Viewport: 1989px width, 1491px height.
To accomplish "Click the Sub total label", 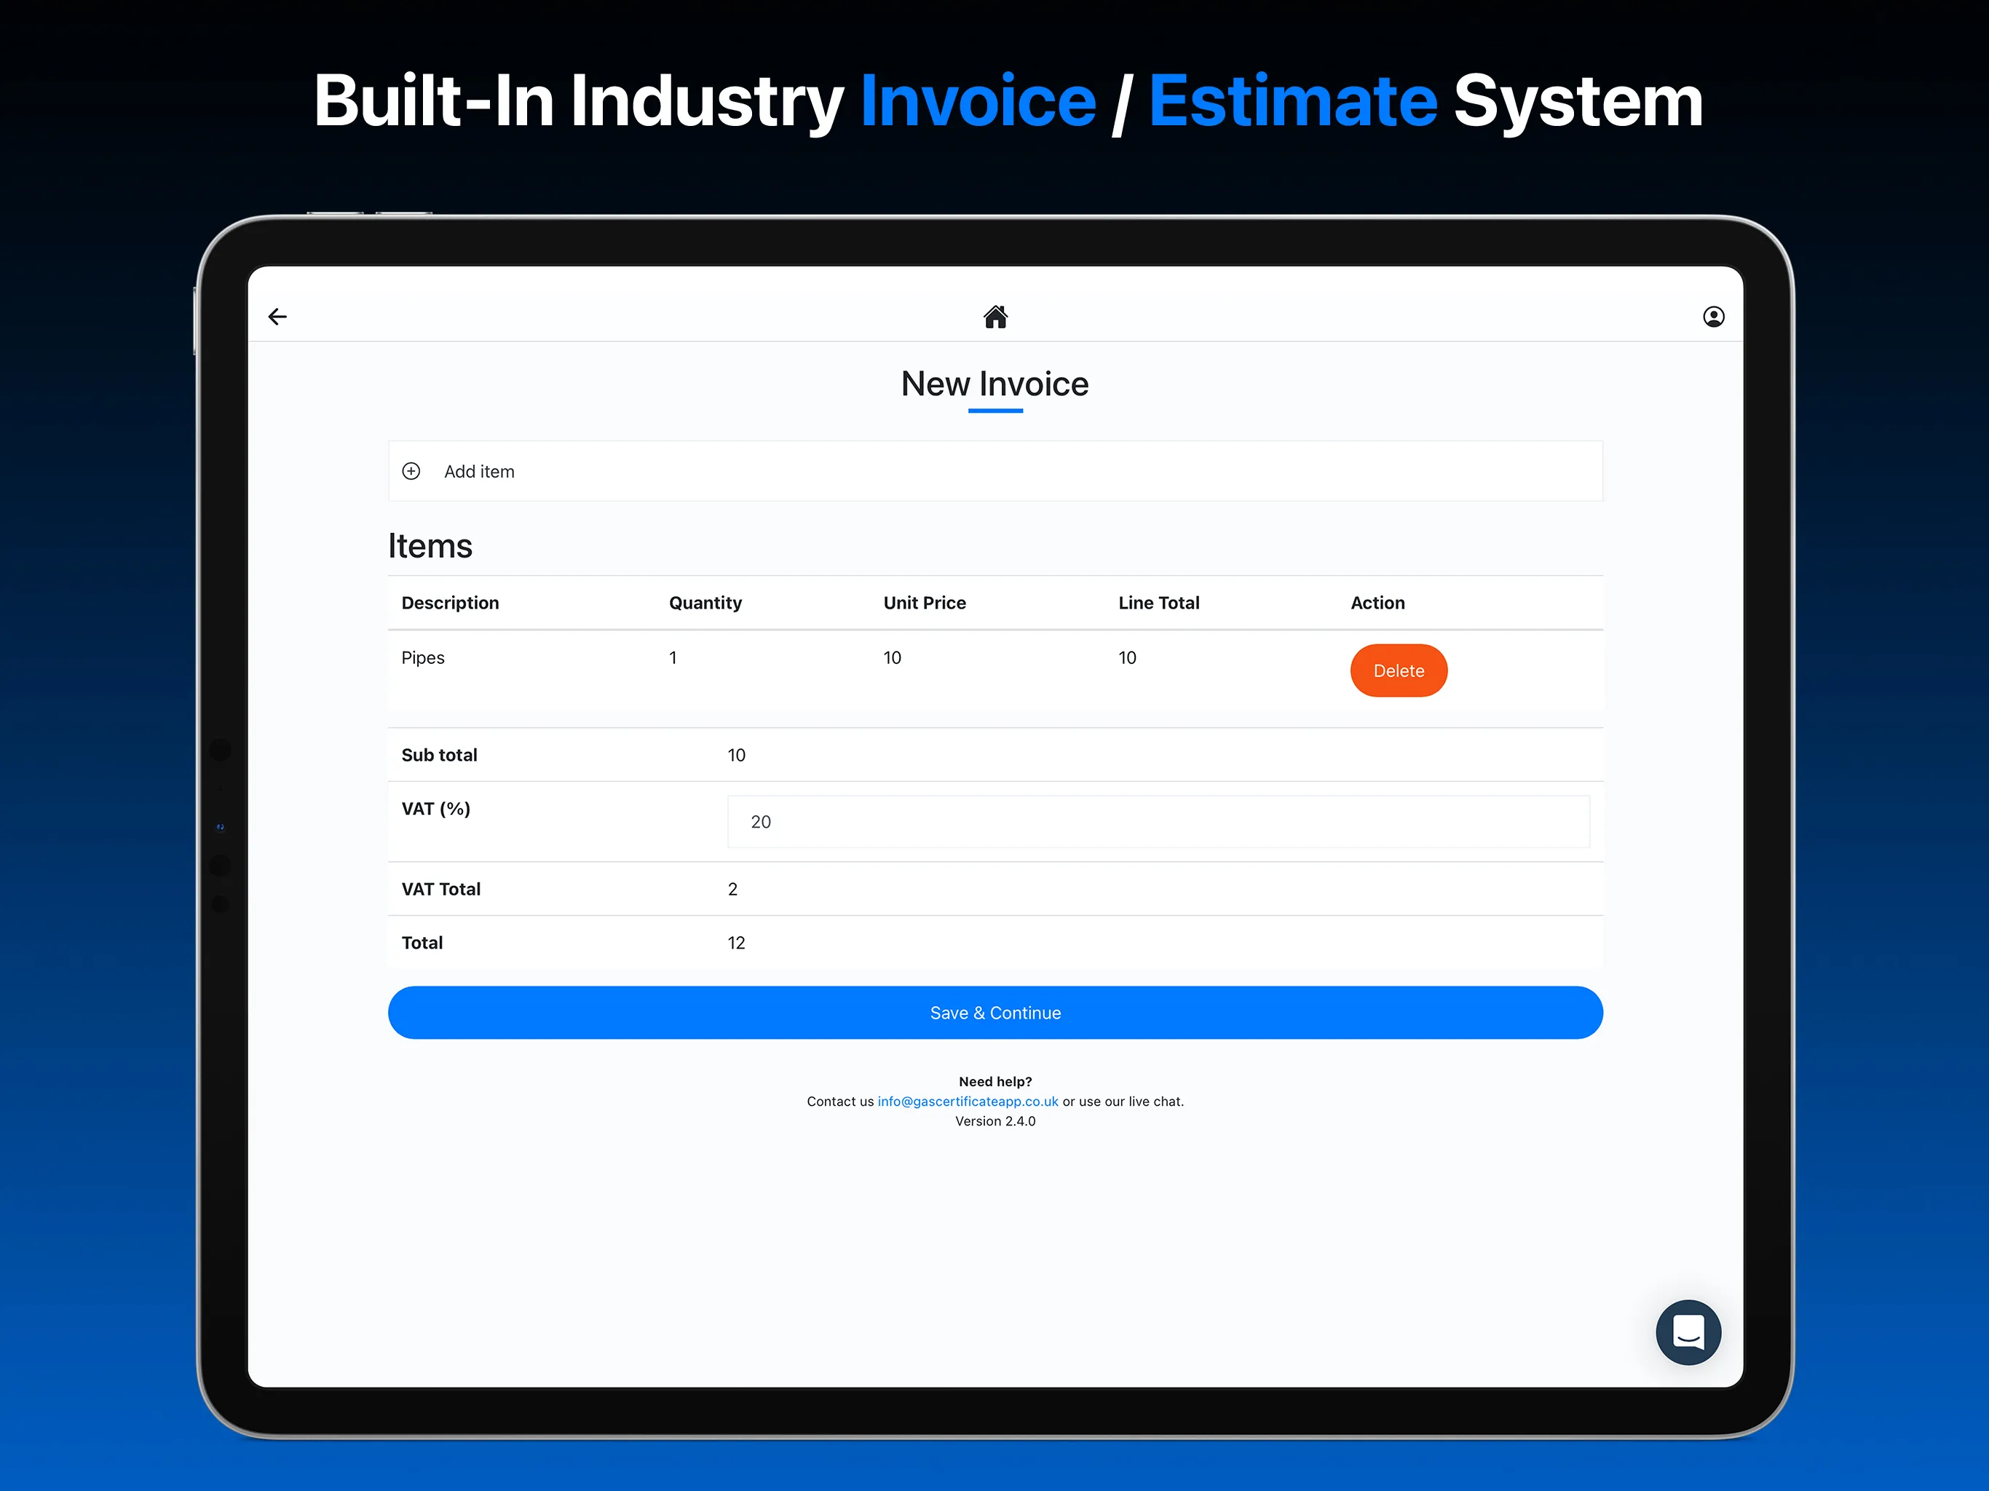I will 439,756.
